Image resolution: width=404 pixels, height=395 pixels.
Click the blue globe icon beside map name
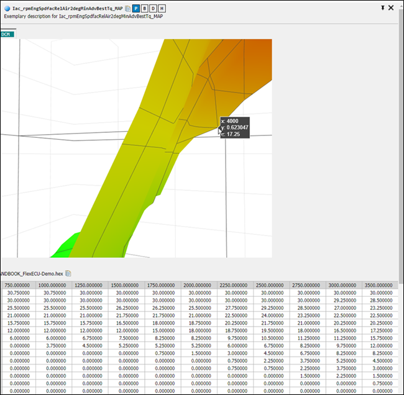pyautogui.click(x=7, y=9)
